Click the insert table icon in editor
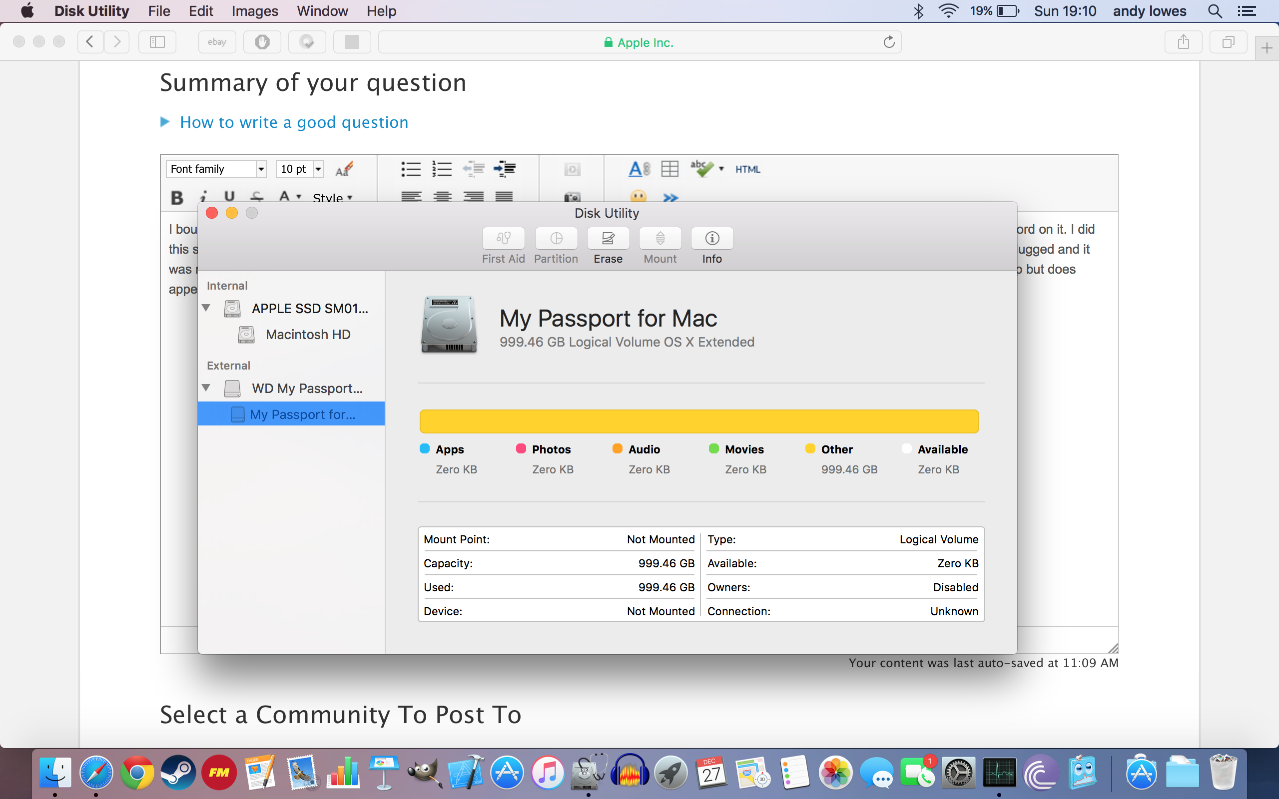Viewport: 1279px width, 799px height. click(x=669, y=169)
